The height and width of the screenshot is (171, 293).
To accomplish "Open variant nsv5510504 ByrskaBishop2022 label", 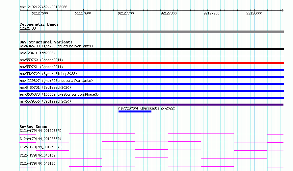I will coord(147,108).
